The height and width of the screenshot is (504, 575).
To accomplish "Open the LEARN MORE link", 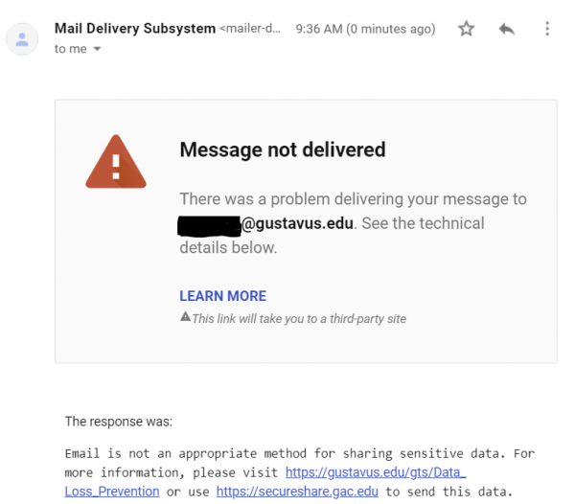I will click(222, 296).
